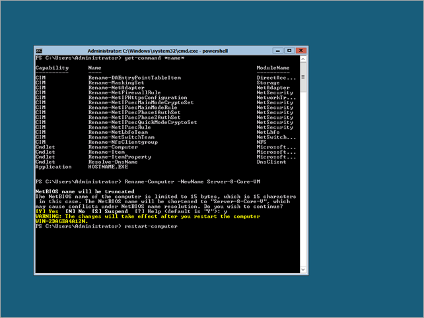The image size is (424, 318).
Task: Click the Rename-NetFirewallRule entry
Action: (x=124, y=92)
